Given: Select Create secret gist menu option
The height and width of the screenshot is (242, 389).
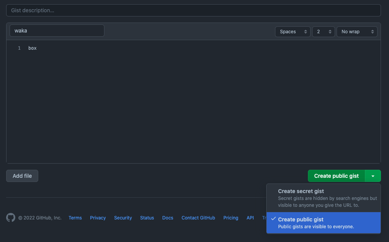Looking at the screenshot, I should 324,198.
